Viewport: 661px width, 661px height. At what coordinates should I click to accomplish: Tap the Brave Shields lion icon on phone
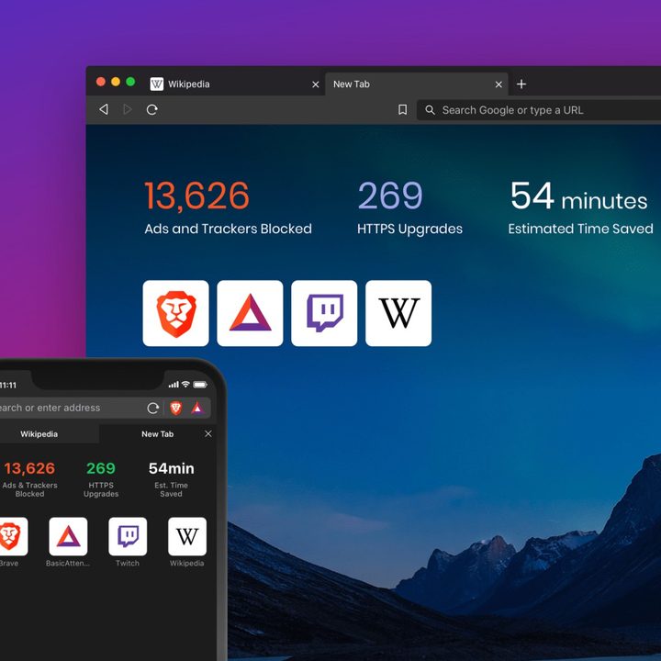coord(175,408)
